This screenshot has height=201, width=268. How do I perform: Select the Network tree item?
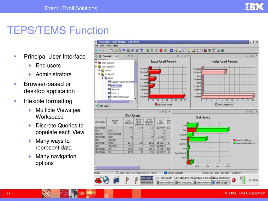(x=115, y=90)
